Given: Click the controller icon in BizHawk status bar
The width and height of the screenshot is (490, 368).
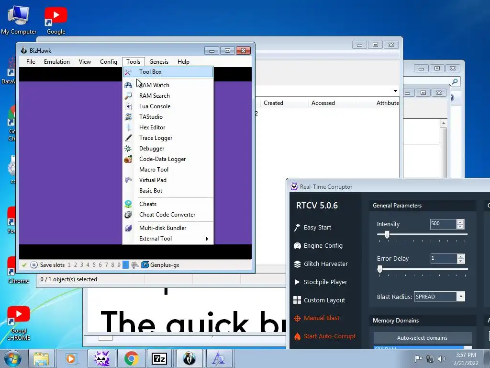Looking at the screenshot, I should pyautogui.click(x=134, y=264).
